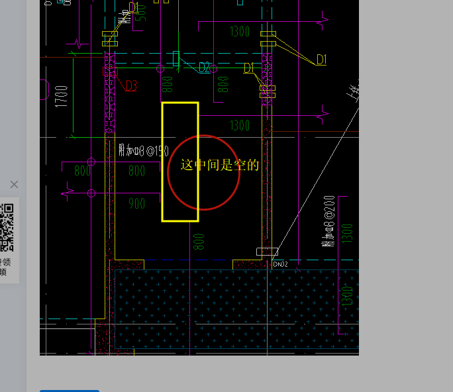
Task: Click the DN32 pipe label
Action: click(280, 264)
